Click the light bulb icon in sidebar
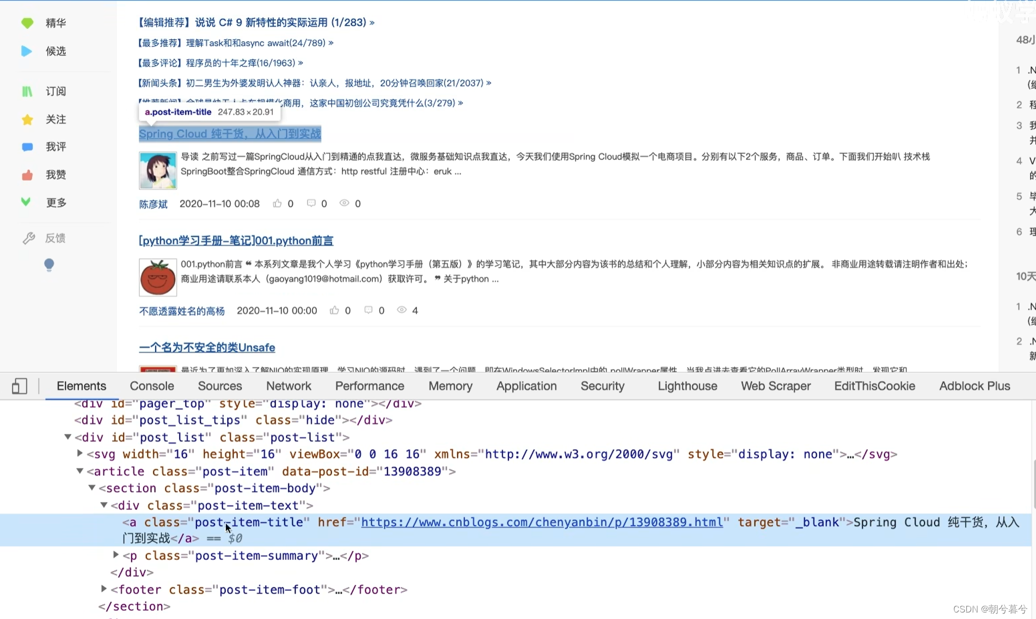1036x619 pixels. pos(49,265)
